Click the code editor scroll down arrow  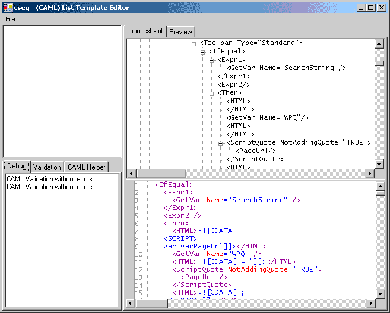381,294
